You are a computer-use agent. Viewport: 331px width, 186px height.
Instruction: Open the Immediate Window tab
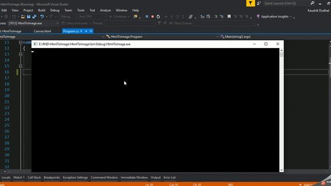[x=134, y=177]
